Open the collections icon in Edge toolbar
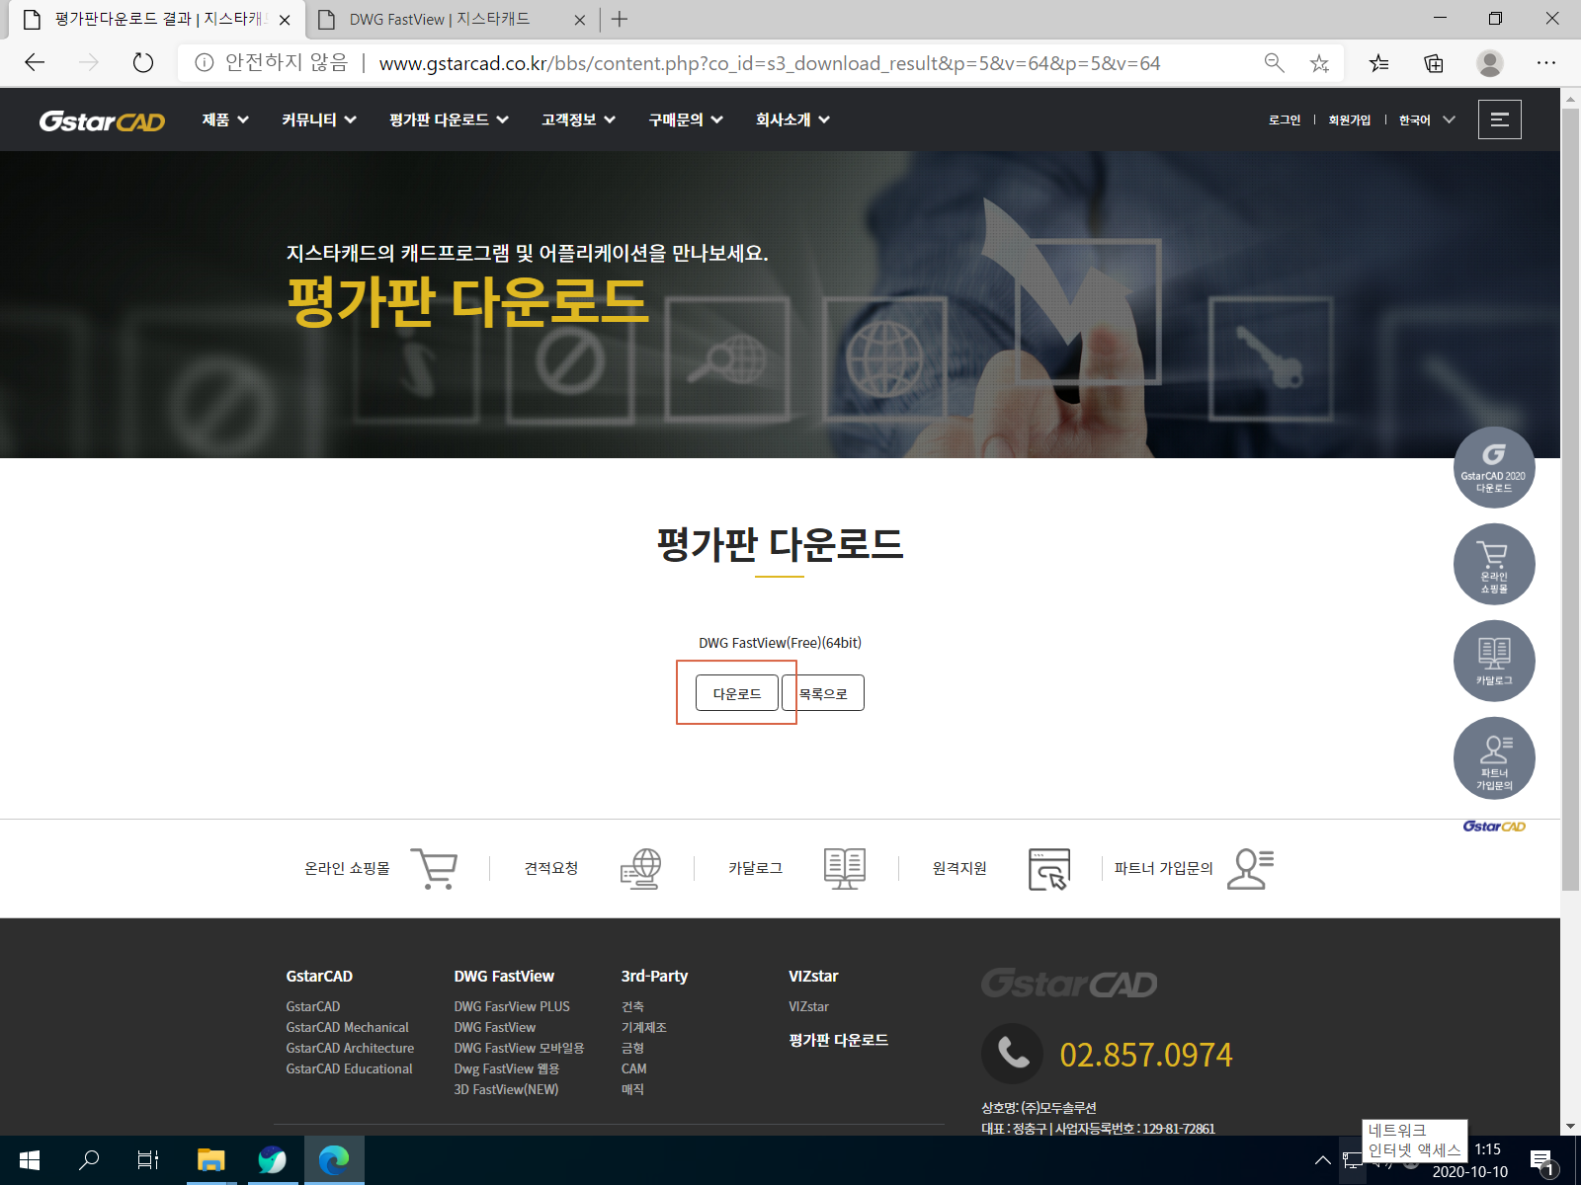This screenshot has width=1581, height=1185. click(x=1434, y=63)
